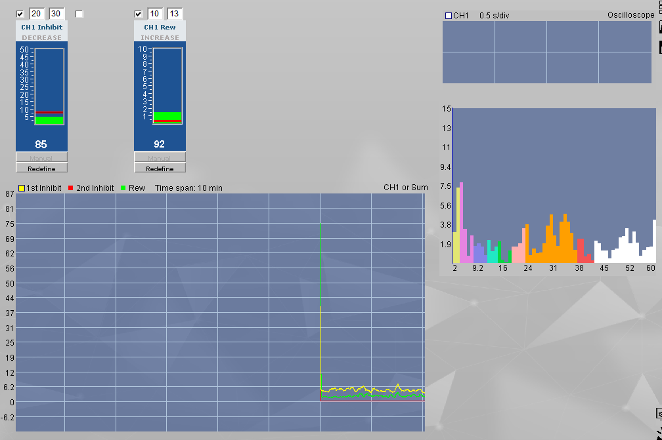Click the CH1 or Sum label
Image resolution: width=662 pixels, height=440 pixels.
pos(406,188)
